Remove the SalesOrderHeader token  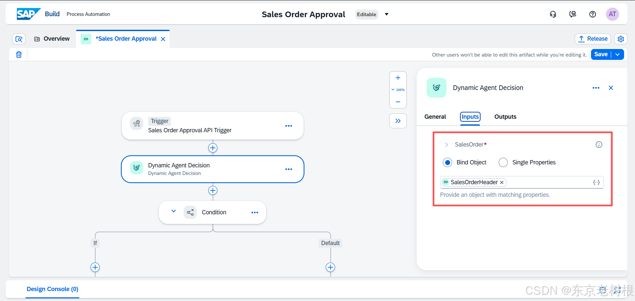(502, 182)
